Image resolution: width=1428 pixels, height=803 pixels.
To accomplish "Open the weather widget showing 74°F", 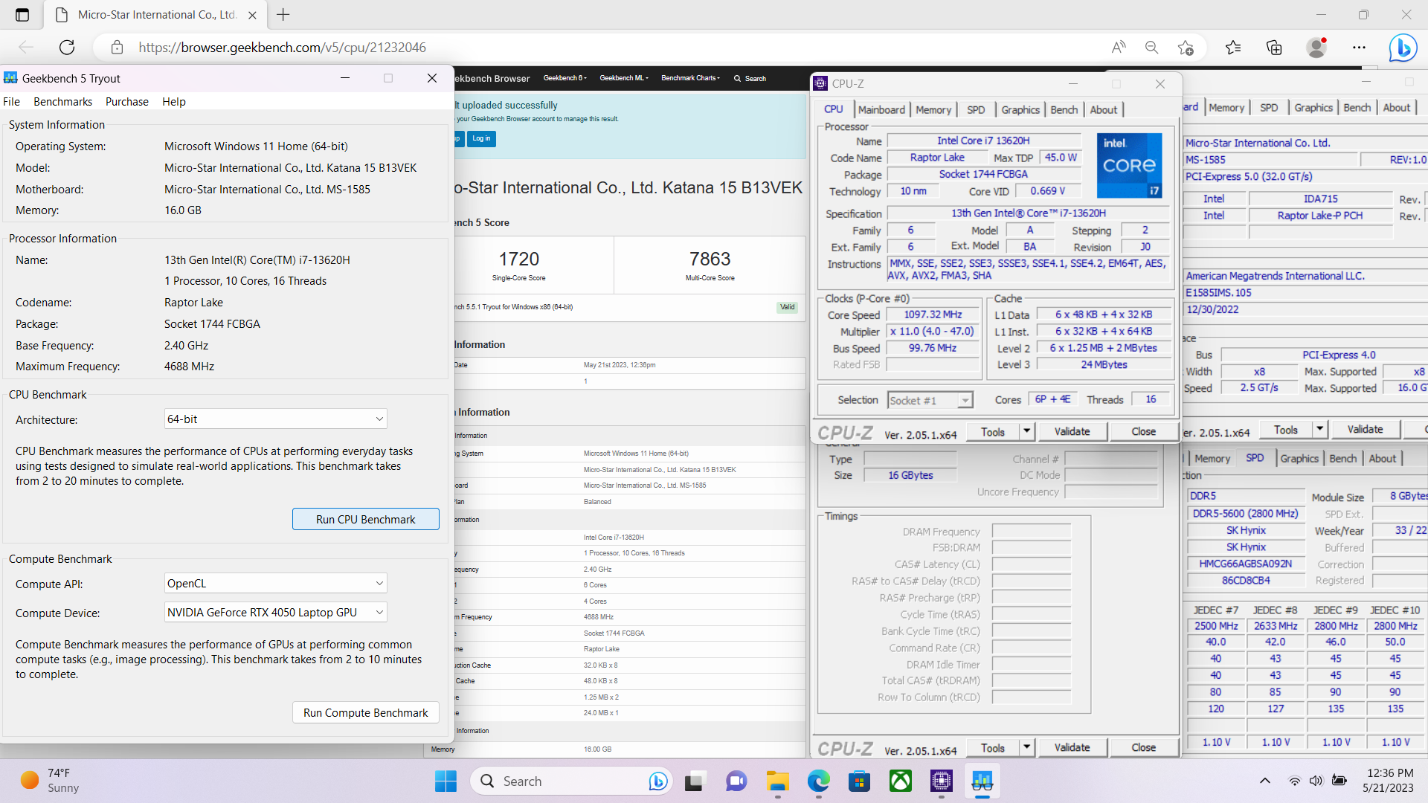I will (x=49, y=781).
